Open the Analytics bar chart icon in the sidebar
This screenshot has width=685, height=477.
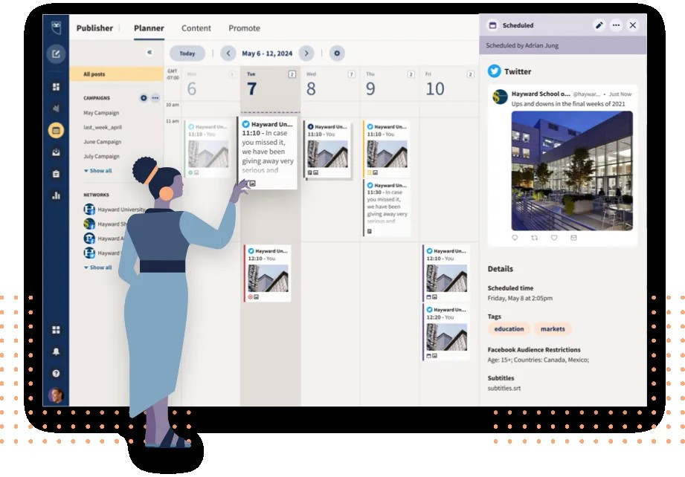(x=56, y=195)
